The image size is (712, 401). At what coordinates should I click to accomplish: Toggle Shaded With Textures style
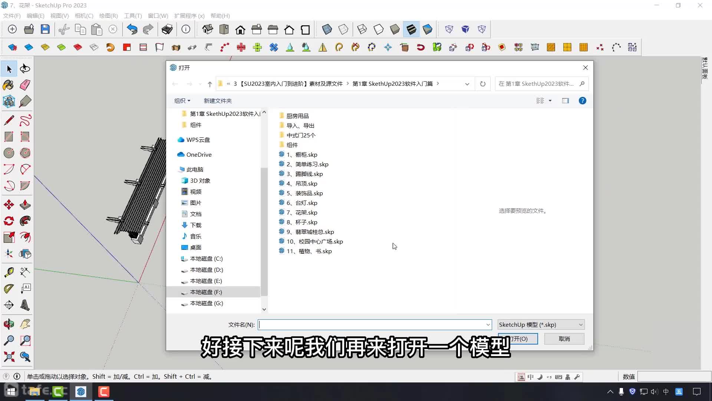coord(411,29)
